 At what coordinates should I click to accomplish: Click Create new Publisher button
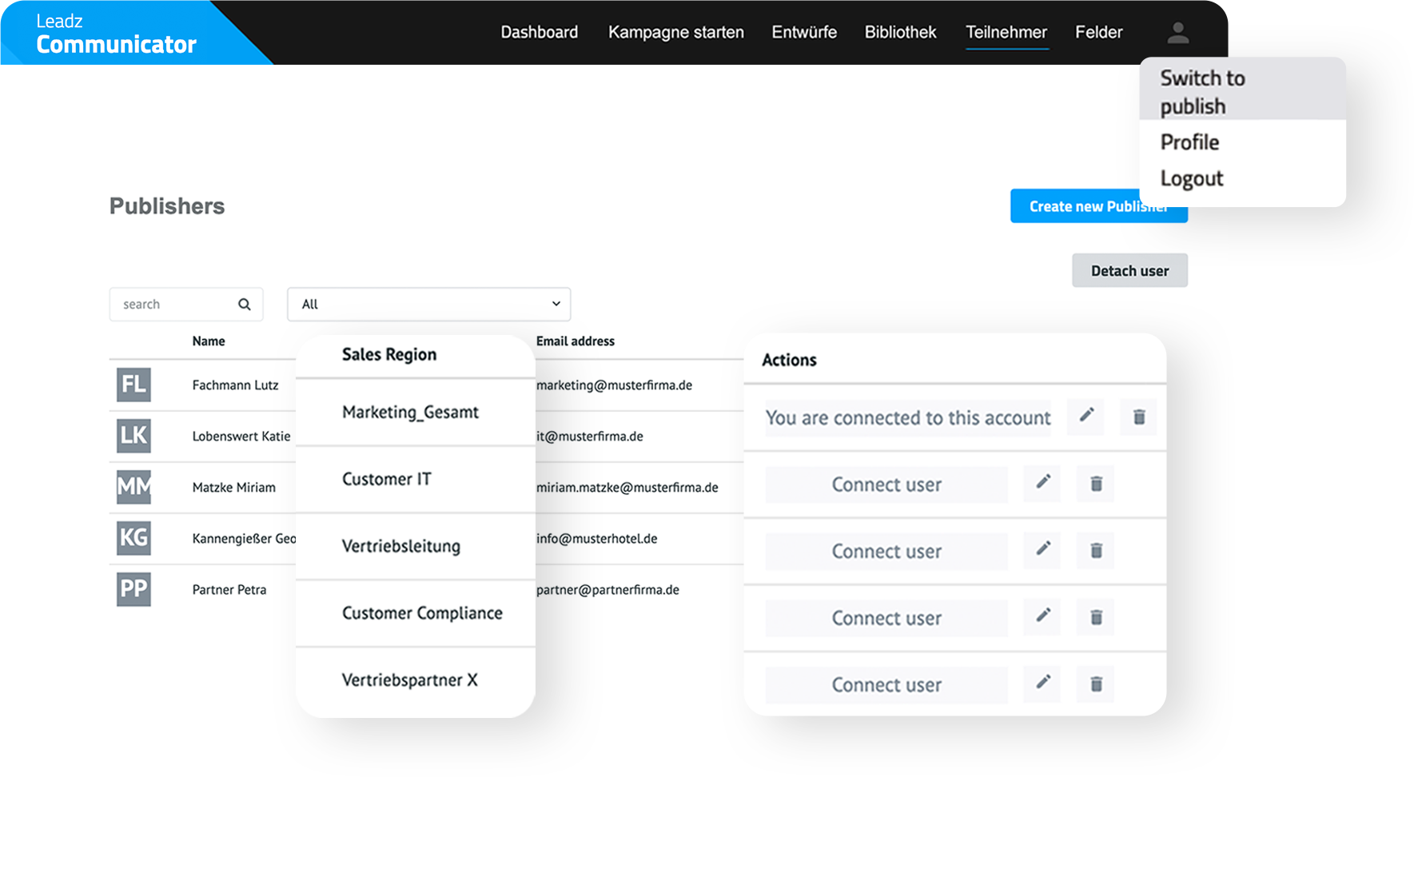click(x=1098, y=206)
